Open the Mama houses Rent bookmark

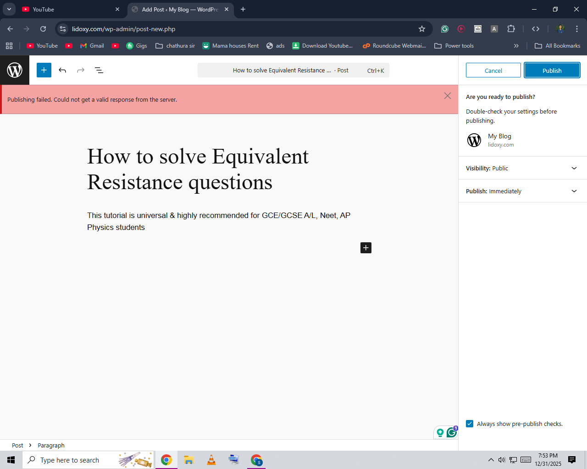point(231,46)
